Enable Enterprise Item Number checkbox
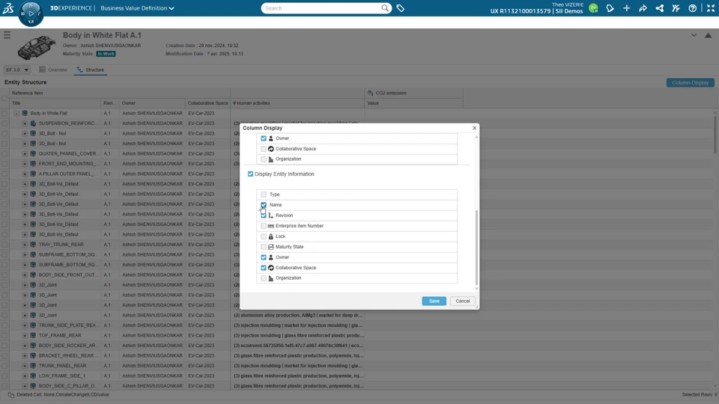 [264, 226]
